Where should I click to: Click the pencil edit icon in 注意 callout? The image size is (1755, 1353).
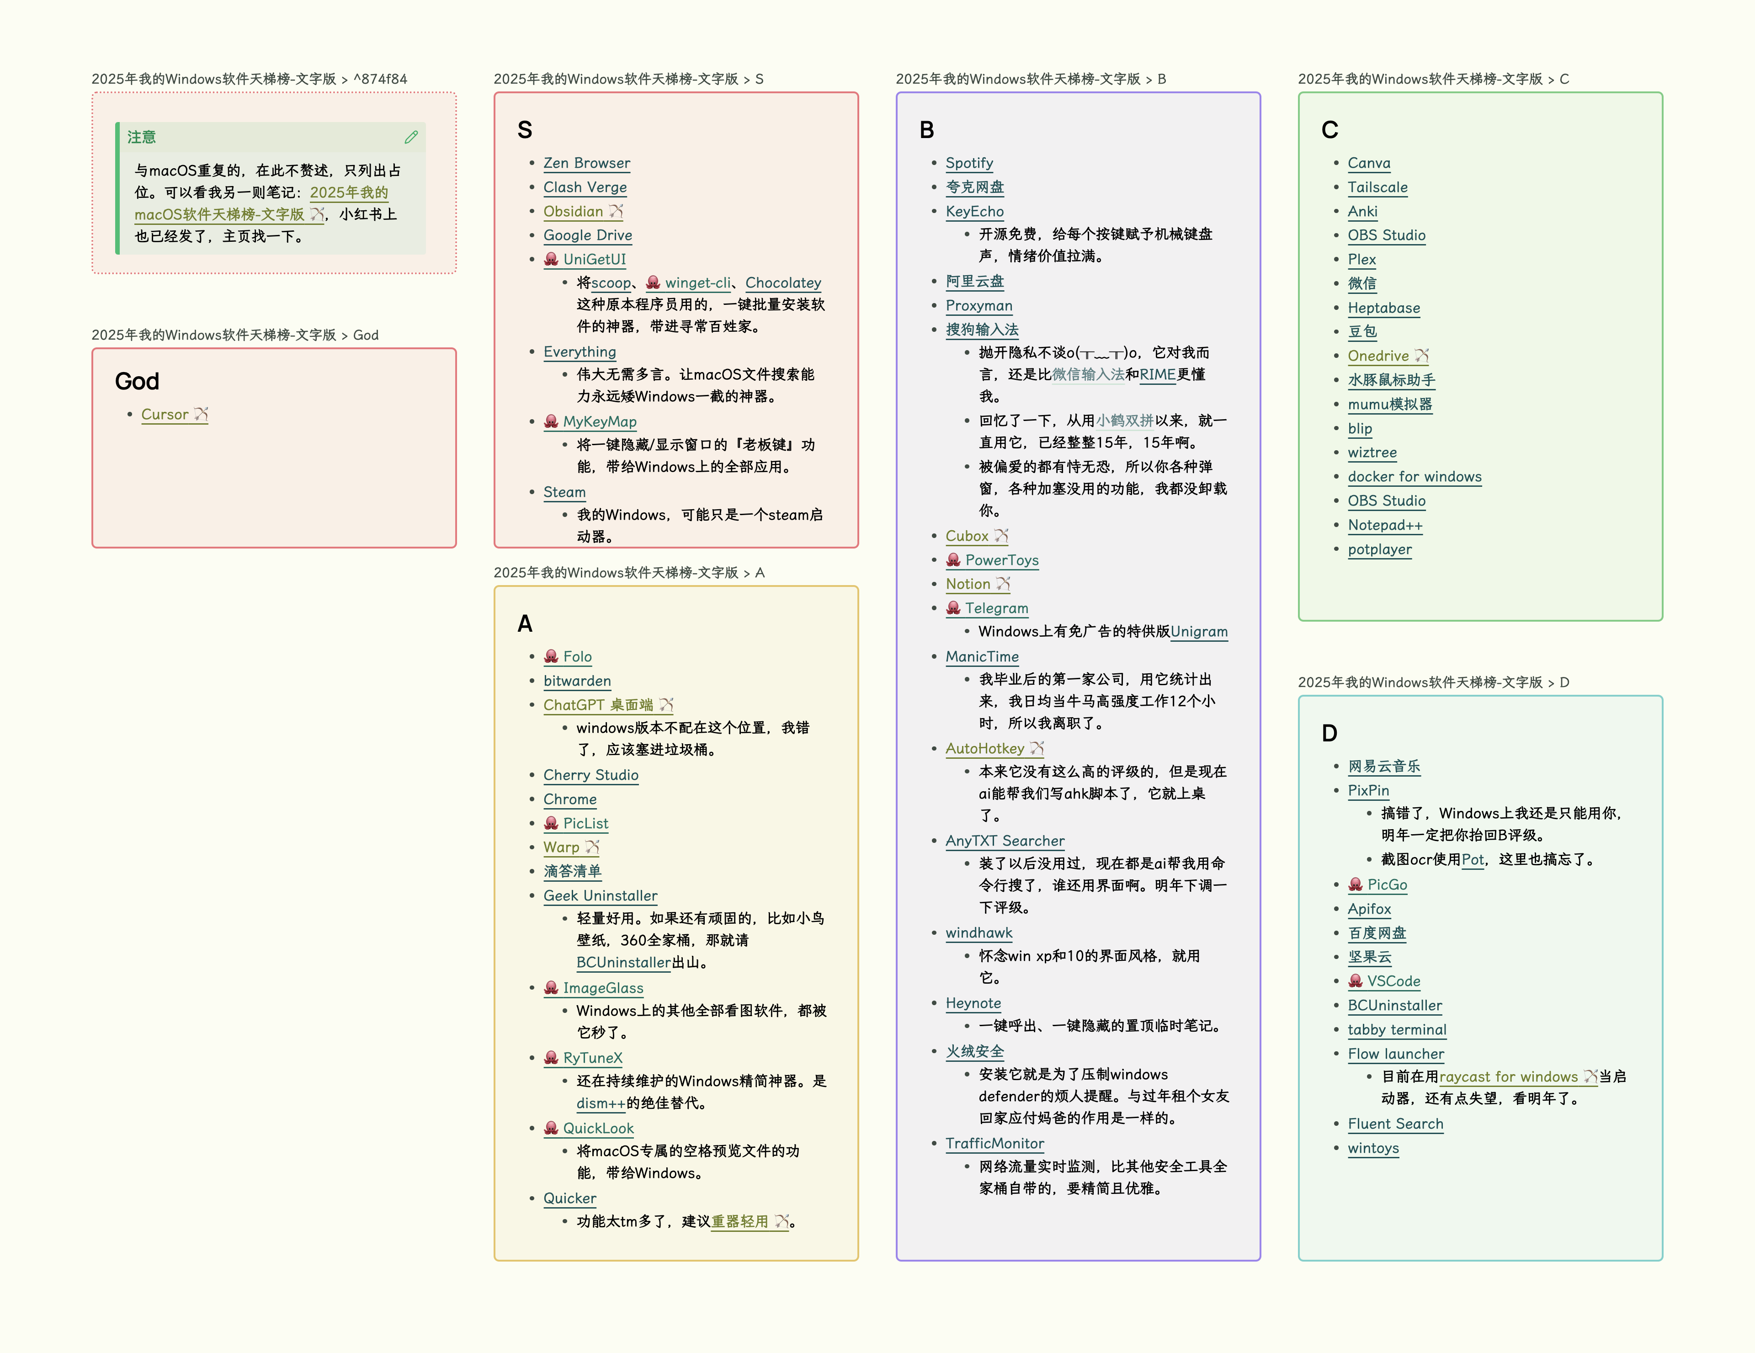410,138
